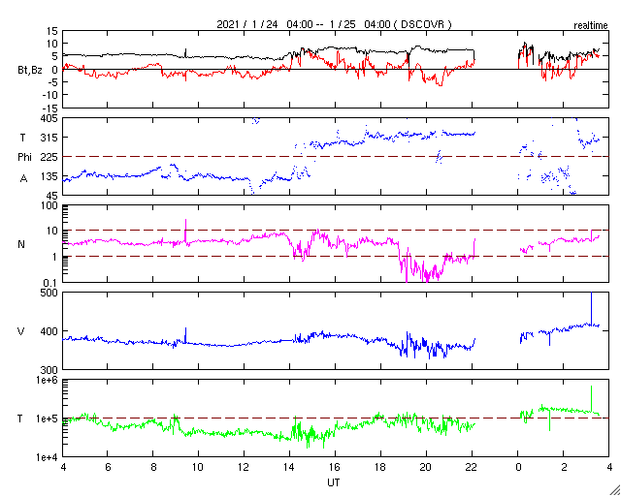Click the '300' tick on the velocity axis
The image size is (621, 496).
(49, 370)
